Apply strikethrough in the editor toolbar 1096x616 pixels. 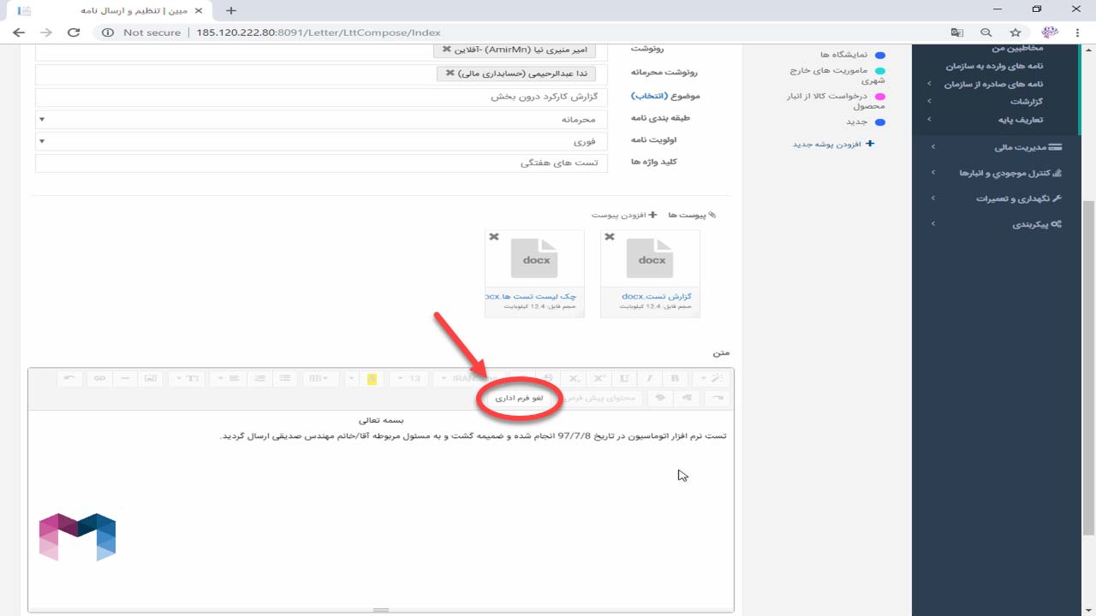[x=549, y=378]
